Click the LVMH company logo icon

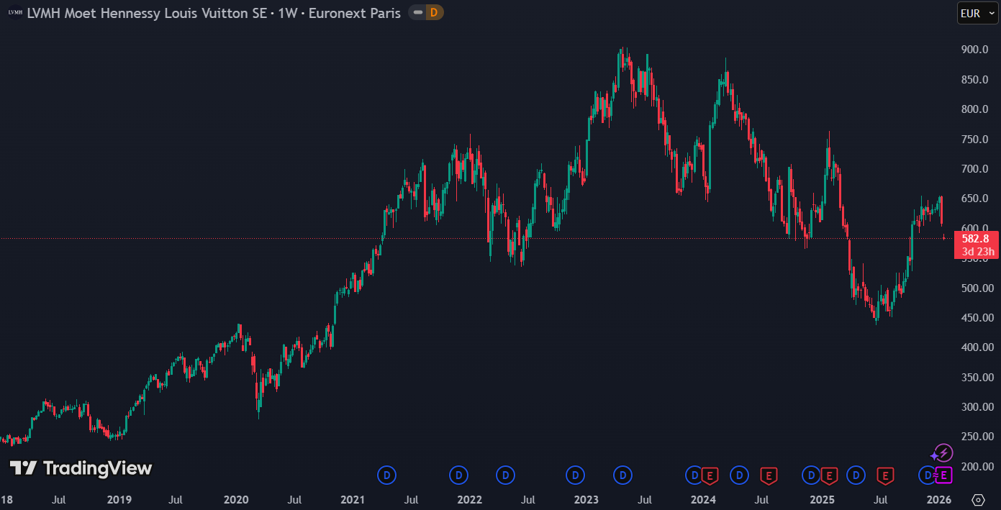click(x=15, y=13)
